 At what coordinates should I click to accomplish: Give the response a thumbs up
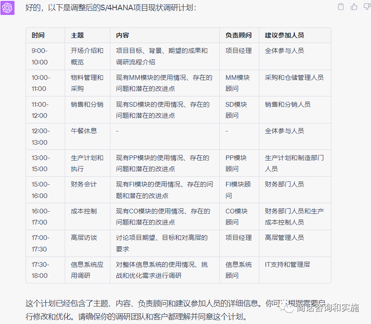(354, 7)
